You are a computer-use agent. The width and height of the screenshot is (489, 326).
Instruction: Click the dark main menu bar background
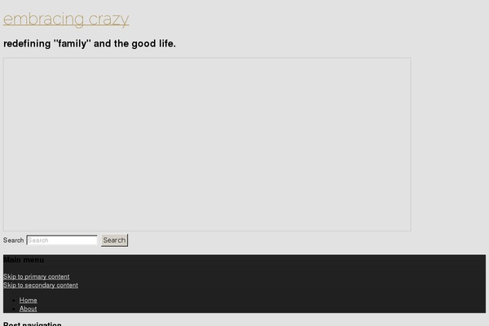point(280,284)
